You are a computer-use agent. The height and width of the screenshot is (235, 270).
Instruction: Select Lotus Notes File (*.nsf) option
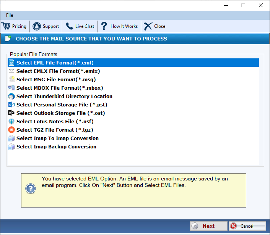coord(55,122)
